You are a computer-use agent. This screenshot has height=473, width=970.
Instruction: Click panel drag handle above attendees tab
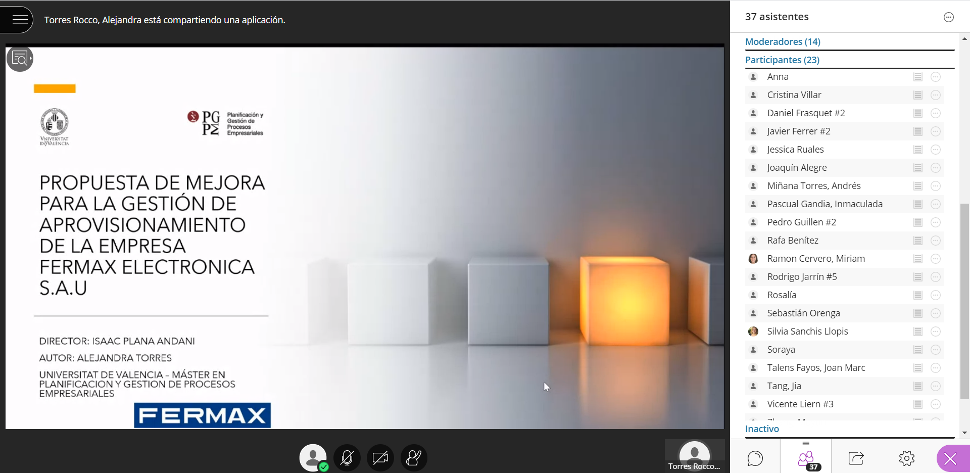[x=806, y=443]
